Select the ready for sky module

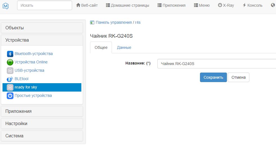42,87
